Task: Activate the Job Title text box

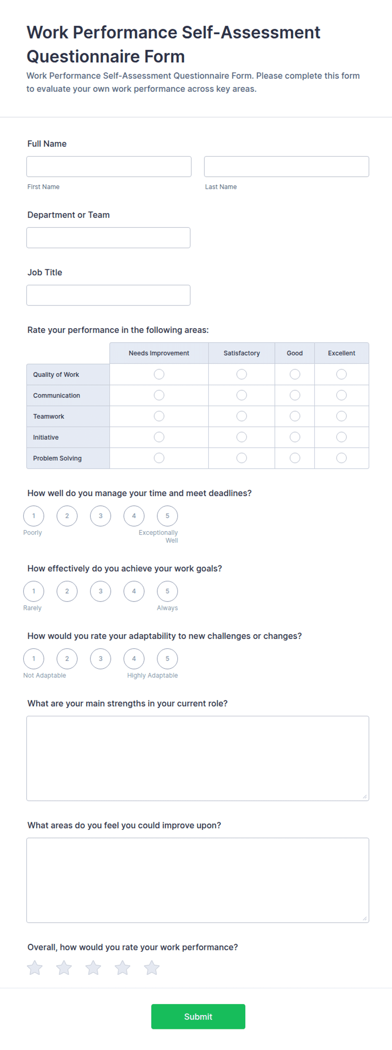Action: click(x=108, y=295)
